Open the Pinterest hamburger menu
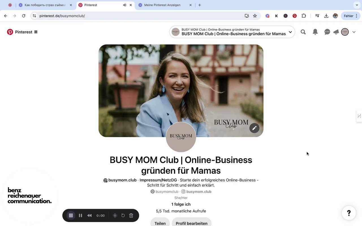Viewport: 362px width, 226px height. tap(36, 32)
